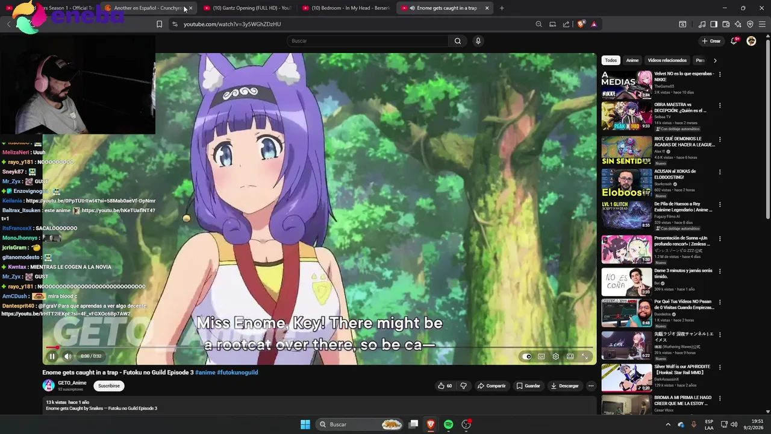Viewport: 771px width, 434px height.
Task: Click the Crear create button
Action: (x=711, y=41)
